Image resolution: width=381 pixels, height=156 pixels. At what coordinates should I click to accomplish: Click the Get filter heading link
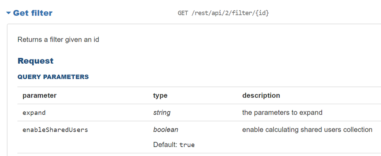click(x=32, y=13)
